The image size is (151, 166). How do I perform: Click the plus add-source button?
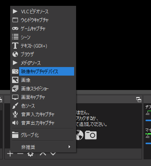pyautogui.click(x=10, y=154)
